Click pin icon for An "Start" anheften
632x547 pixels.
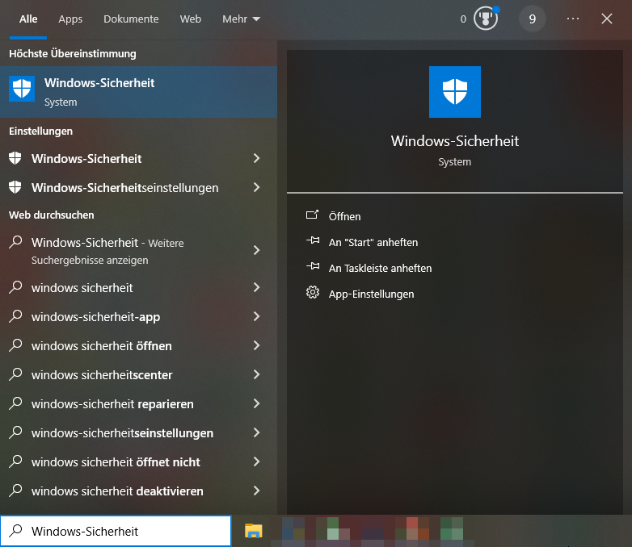[313, 241]
